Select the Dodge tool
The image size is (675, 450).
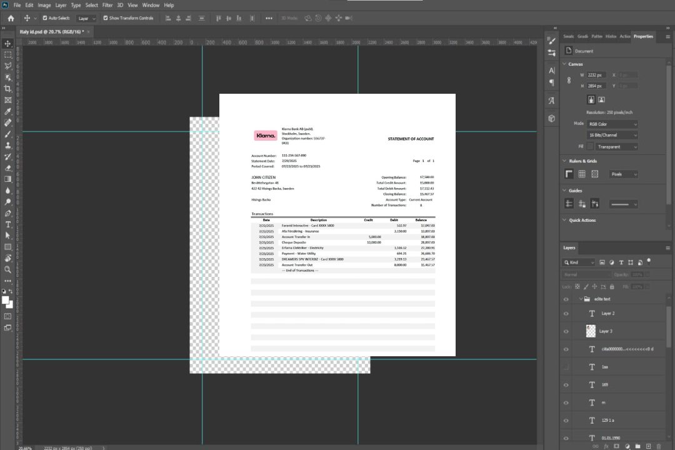pos(7,201)
